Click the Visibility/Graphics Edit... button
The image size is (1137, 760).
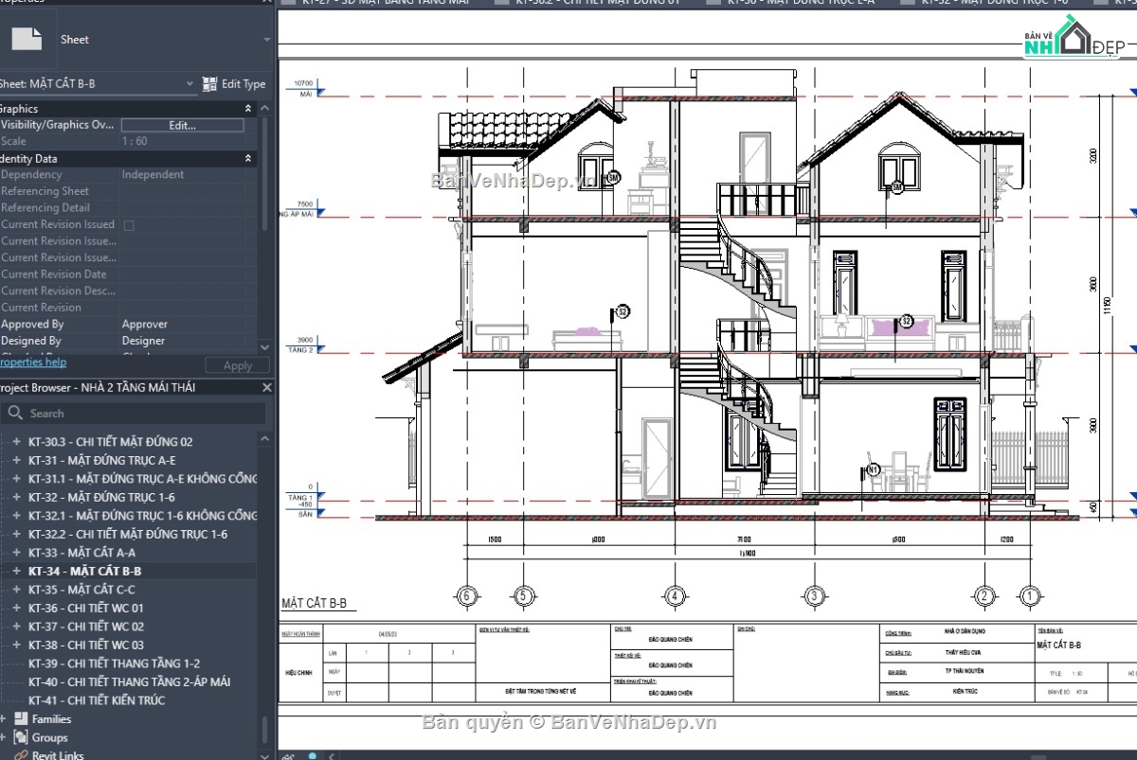[182, 125]
